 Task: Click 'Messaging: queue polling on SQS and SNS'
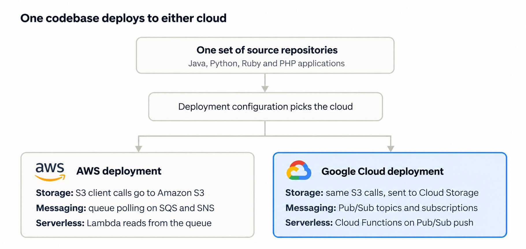coord(125,208)
